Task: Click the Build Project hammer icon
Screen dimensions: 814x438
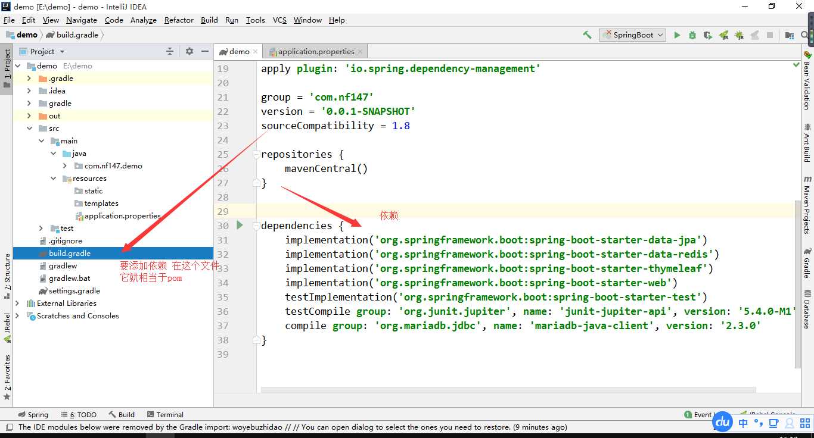Action: coord(587,35)
